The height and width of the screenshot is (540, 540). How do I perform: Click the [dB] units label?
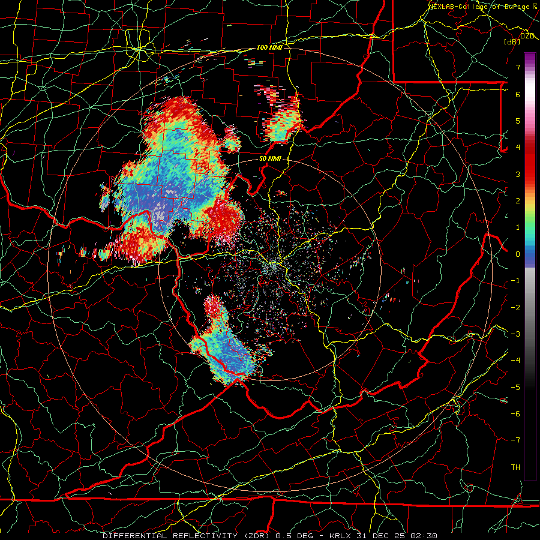click(x=512, y=41)
